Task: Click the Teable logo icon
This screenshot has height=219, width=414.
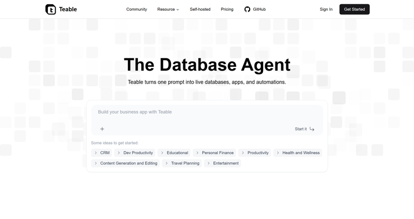Action: (50, 9)
